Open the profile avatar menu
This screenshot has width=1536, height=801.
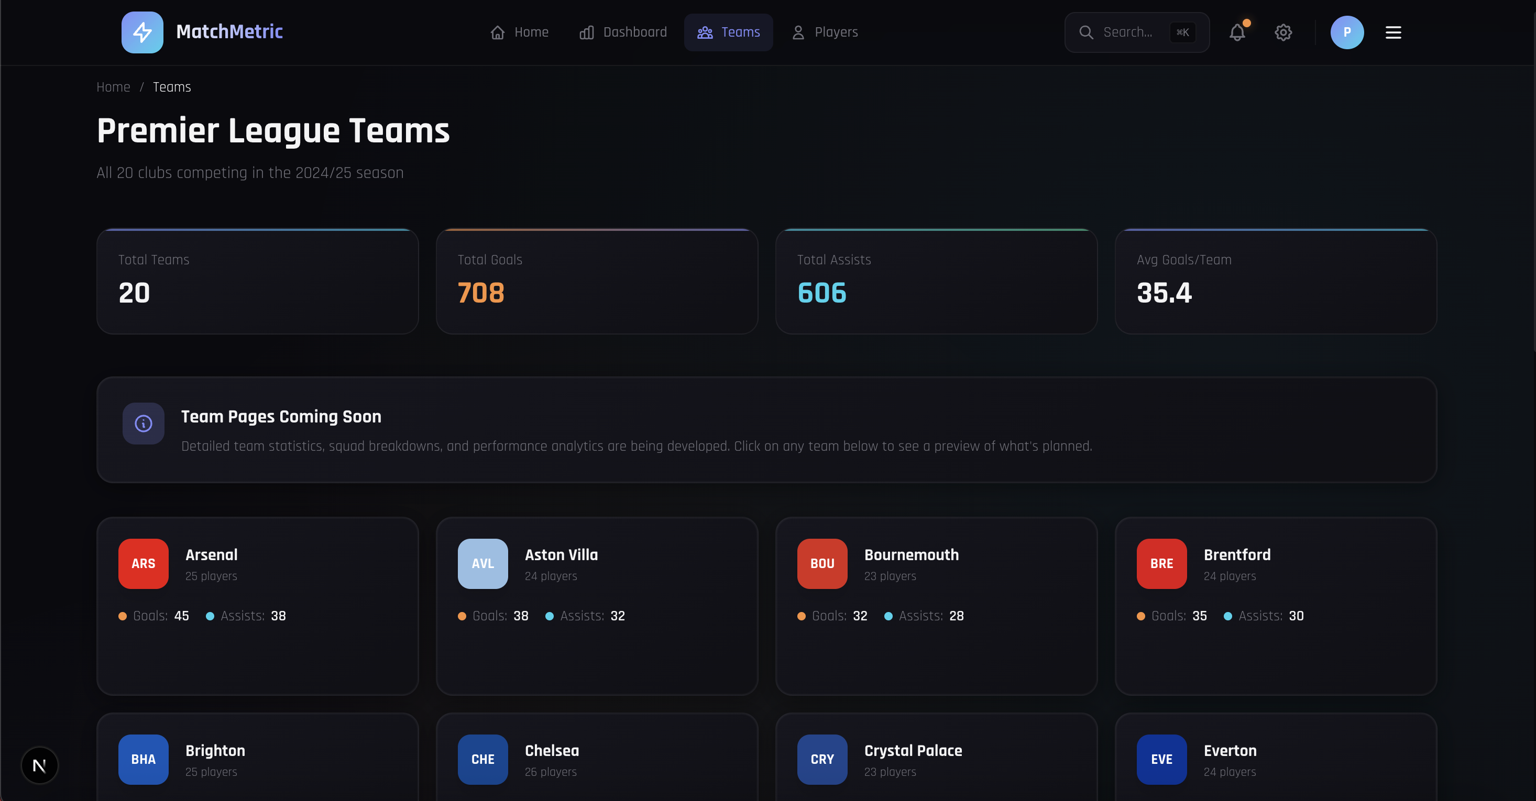pos(1347,32)
